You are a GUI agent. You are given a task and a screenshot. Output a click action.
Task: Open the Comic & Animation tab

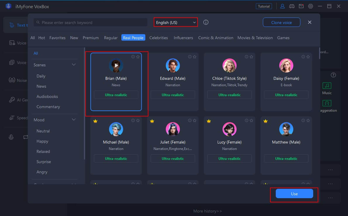pos(216,38)
